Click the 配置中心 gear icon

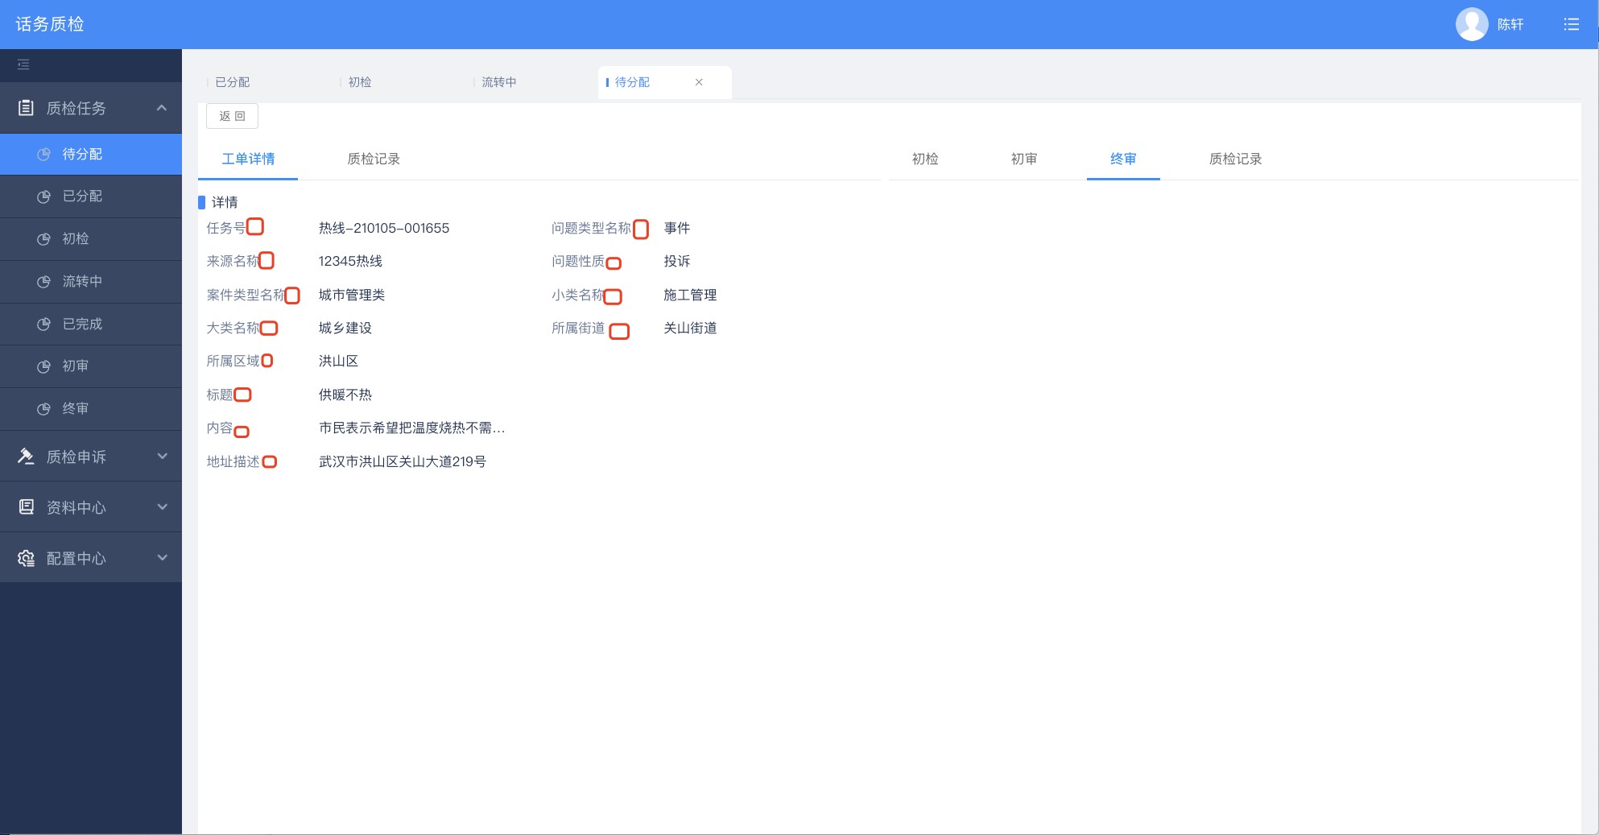pos(26,558)
